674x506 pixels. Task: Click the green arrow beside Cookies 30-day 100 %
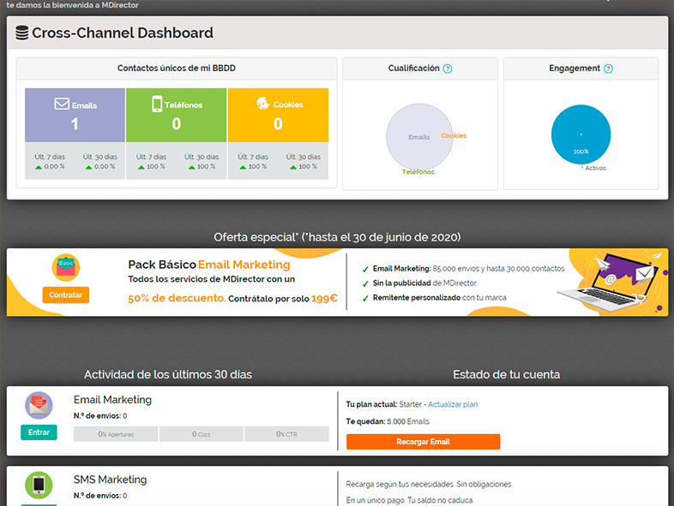[x=292, y=167]
